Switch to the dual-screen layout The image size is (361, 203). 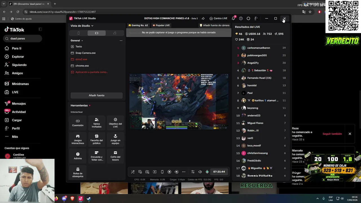pos(115,33)
